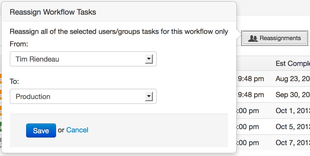
Task: Click the green status badge at left edge
Action: tap(1, 127)
